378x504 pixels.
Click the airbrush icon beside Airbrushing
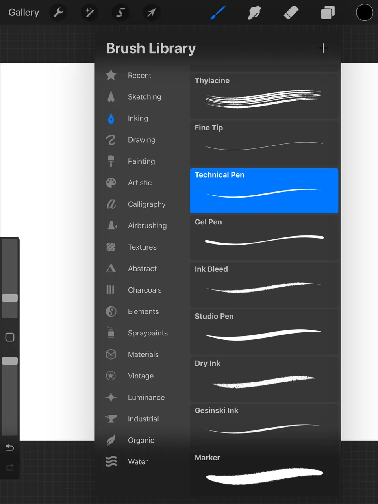[112, 225]
